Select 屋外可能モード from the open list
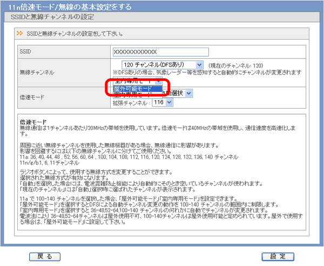The height and width of the screenshot is (266, 324). (137, 88)
